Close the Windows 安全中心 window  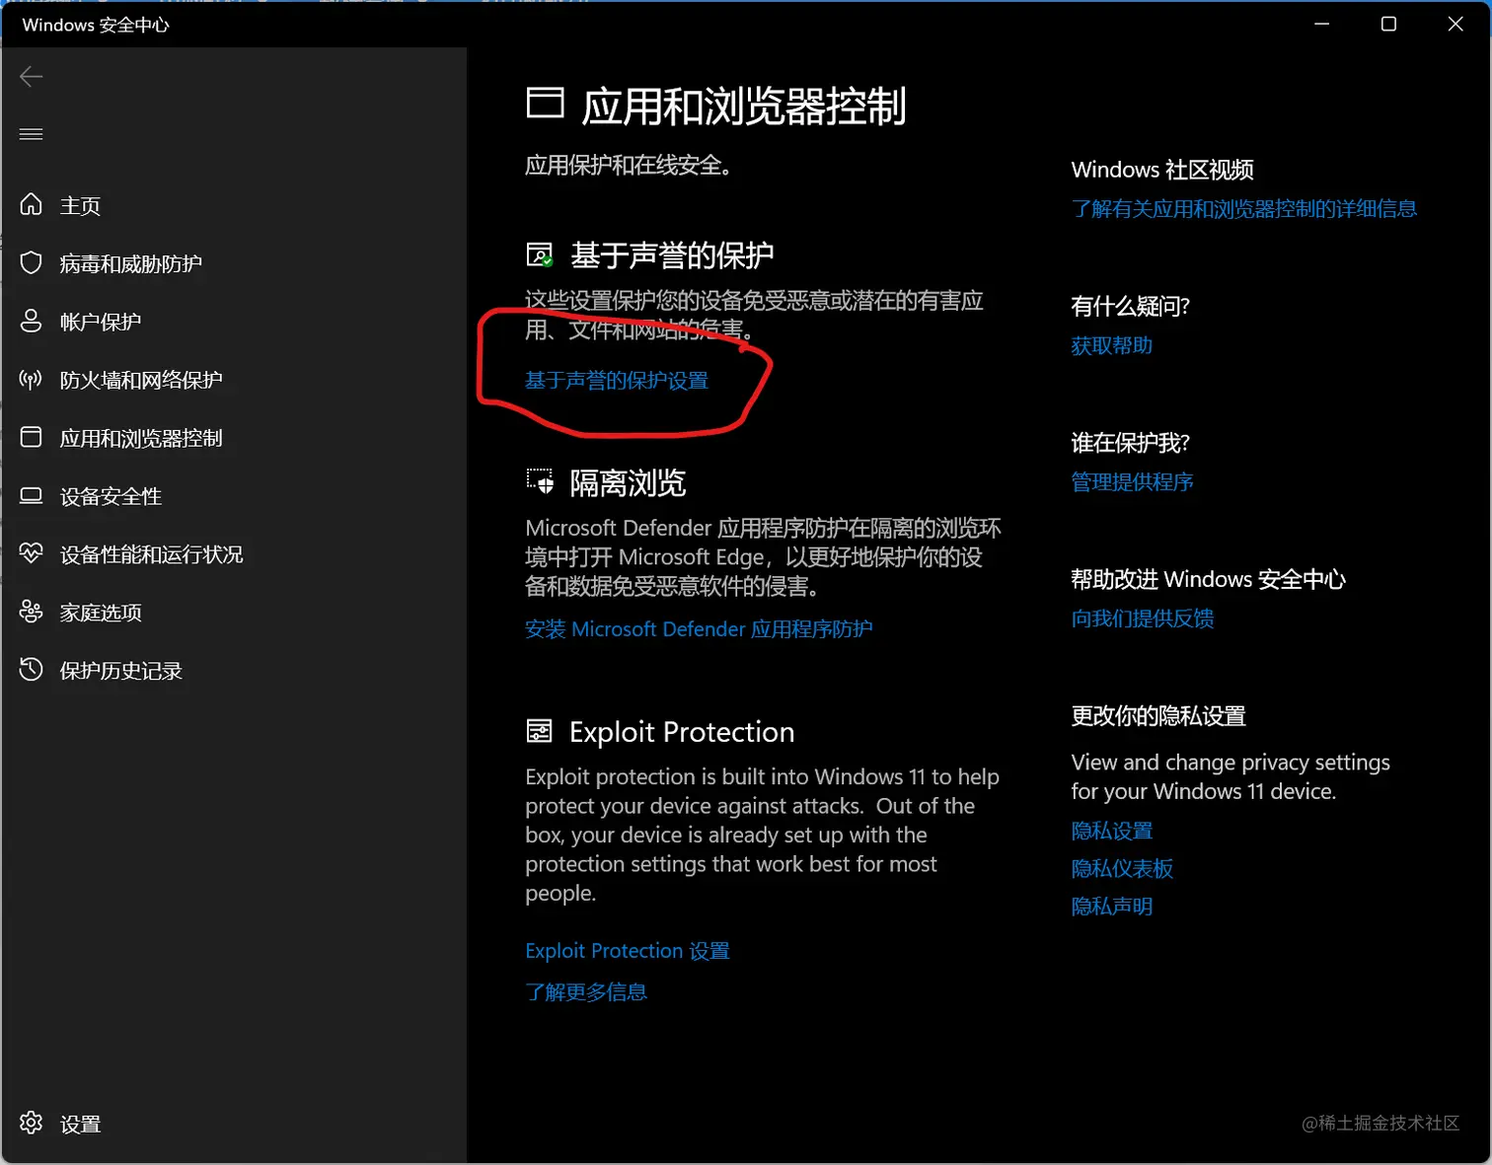(x=1455, y=24)
